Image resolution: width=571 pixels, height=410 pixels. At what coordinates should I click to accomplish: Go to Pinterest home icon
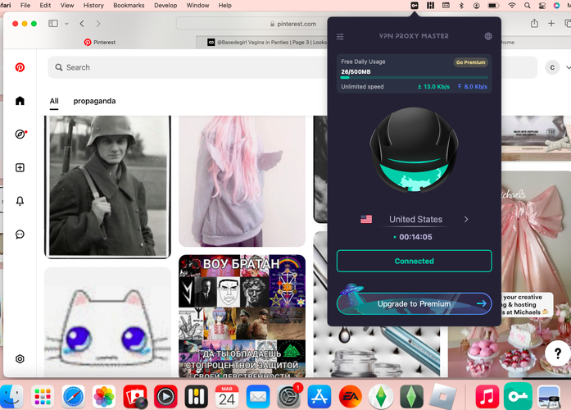pyautogui.click(x=20, y=101)
